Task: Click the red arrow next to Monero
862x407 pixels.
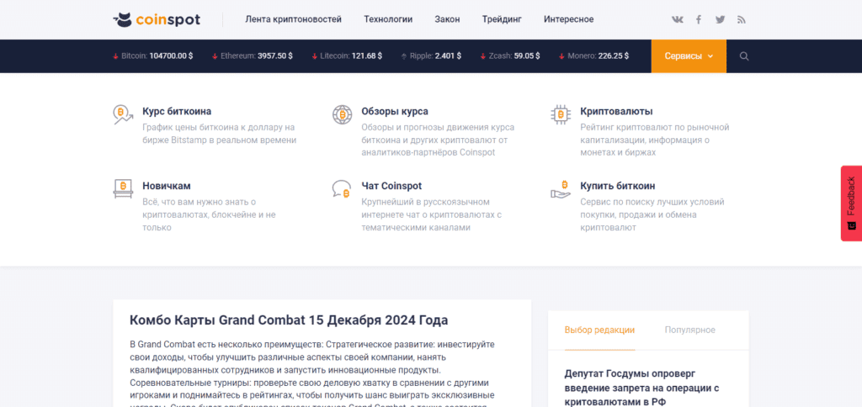Action: tap(561, 56)
